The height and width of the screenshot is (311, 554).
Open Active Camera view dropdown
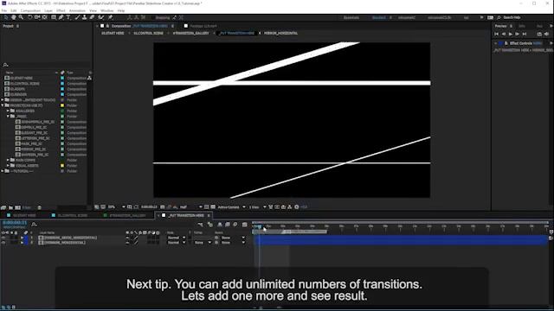[231, 207]
